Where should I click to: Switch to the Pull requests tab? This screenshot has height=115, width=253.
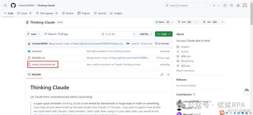point(47,13)
